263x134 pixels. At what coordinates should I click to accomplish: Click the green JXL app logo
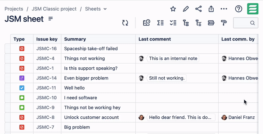coord(252,9)
